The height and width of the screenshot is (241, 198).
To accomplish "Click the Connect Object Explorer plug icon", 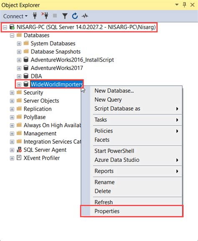I will (x=35, y=16).
